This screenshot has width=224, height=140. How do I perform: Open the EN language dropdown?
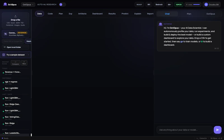(x=169, y=4)
